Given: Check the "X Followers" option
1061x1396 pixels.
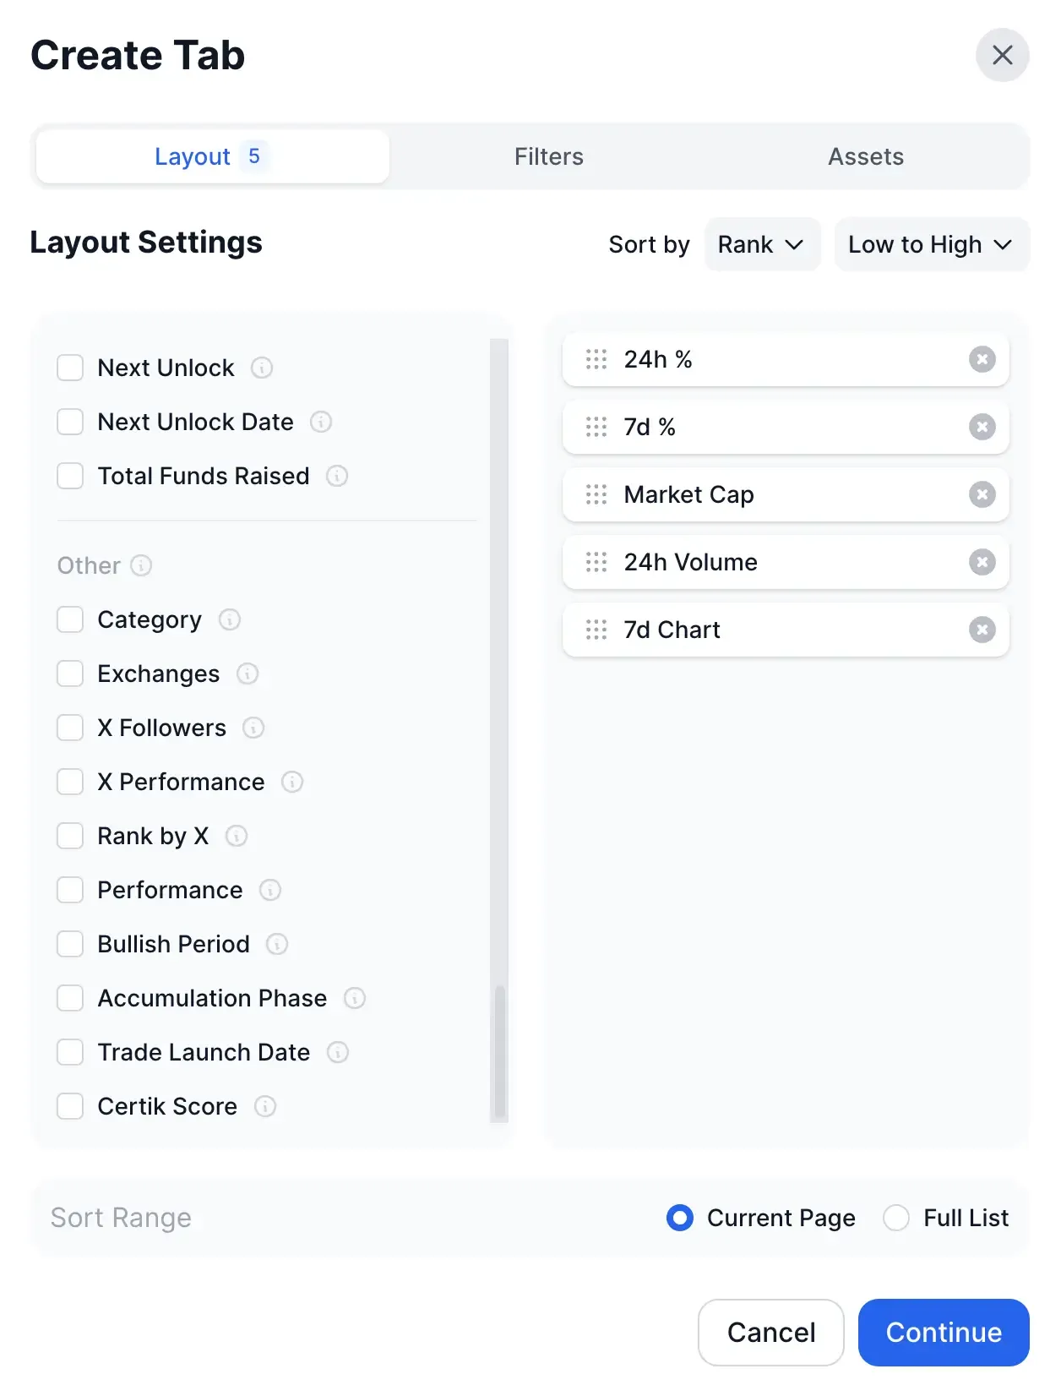Looking at the screenshot, I should (70, 727).
